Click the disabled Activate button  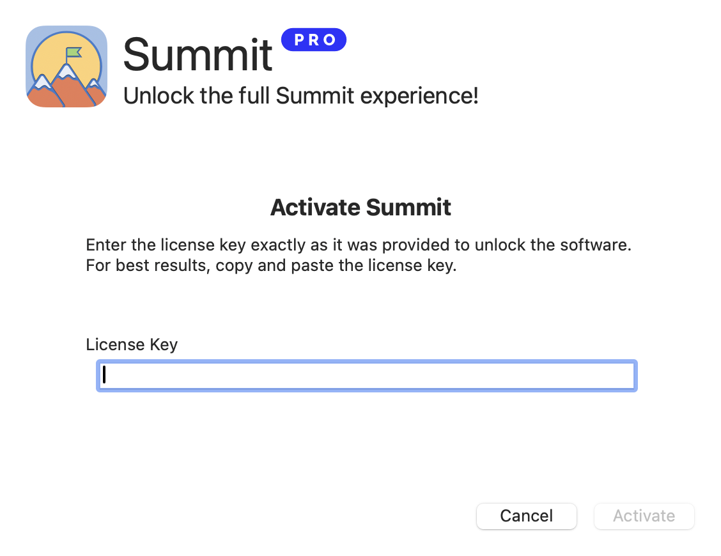(644, 516)
